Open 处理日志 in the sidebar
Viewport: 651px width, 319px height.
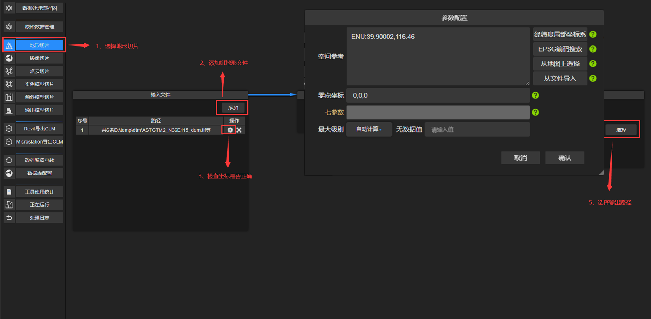point(39,218)
